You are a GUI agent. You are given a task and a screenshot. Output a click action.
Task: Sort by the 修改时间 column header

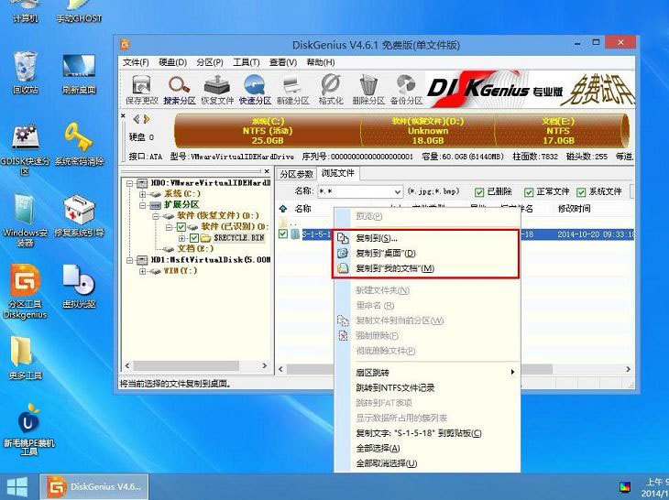575,209
